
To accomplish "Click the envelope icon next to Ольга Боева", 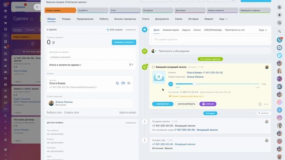I will click(123, 83).
